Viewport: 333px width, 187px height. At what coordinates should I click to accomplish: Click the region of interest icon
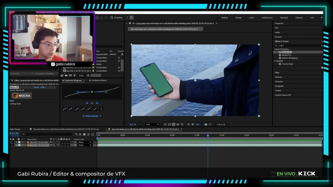click(178, 124)
